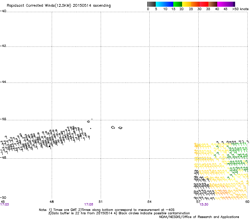The width and height of the screenshot is (250, 219).
Task: Click the '48' longitude axis label
Action: (52, 202)
